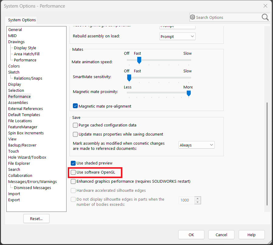273x245 pixels.
Task: Click inside the Search Options field
Action: click(x=226, y=17)
